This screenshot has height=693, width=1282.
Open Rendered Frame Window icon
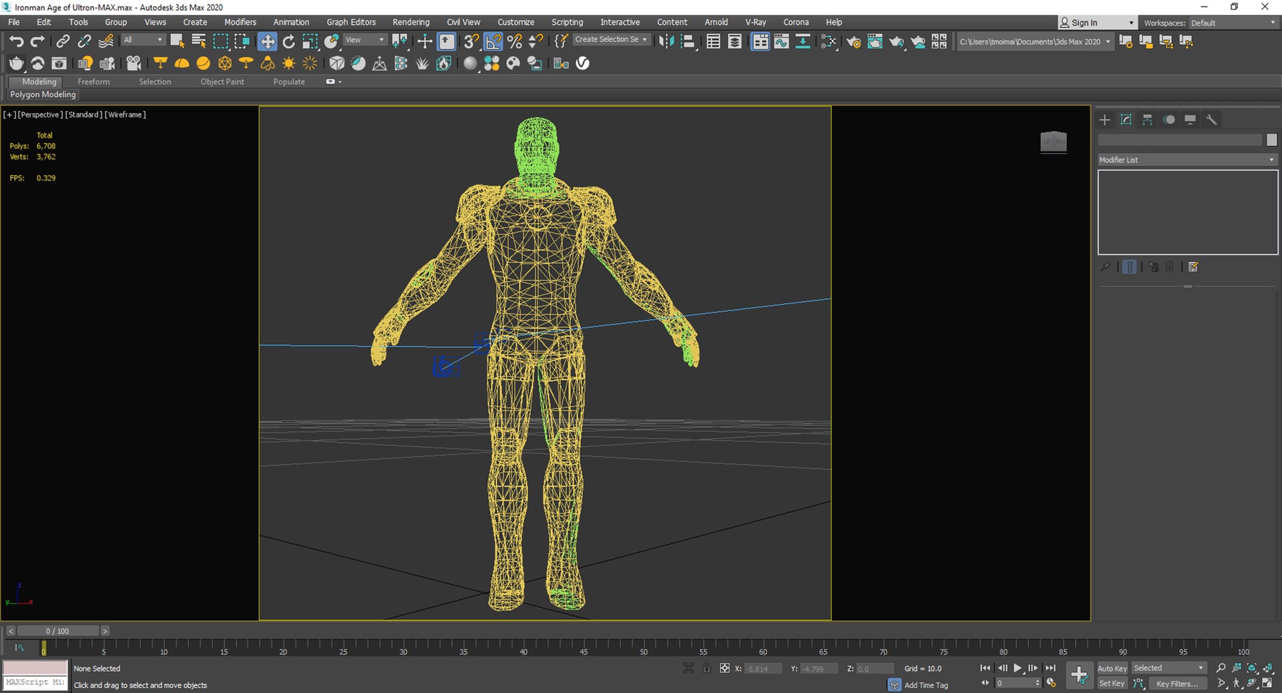click(x=875, y=41)
